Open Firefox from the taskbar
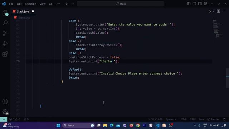Screen dimensions: 229x129 [131, 125]
